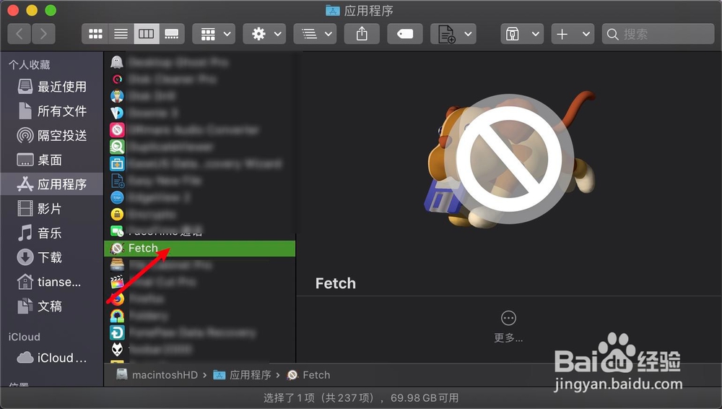
Task: Click the blue V-shaped Downie app icon
Action: pyautogui.click(x=117, y=113)
